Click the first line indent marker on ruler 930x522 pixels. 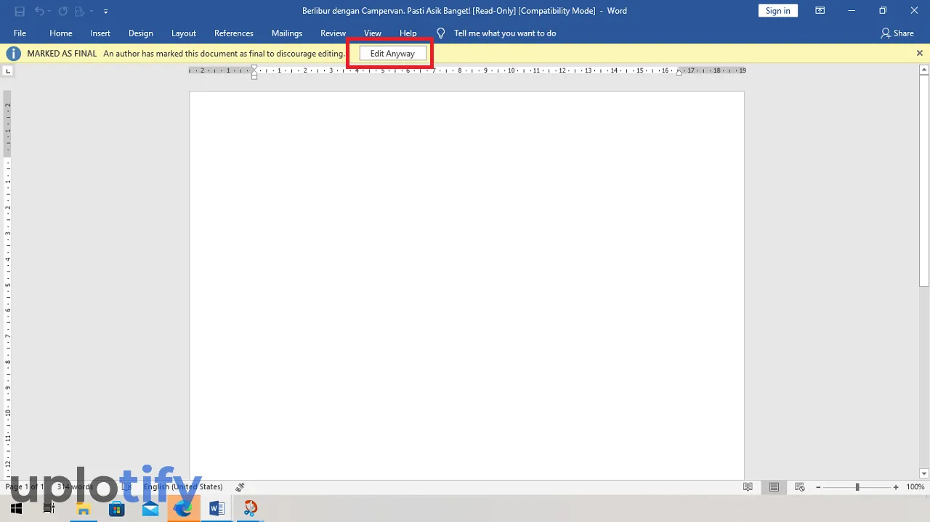[254, 68]
